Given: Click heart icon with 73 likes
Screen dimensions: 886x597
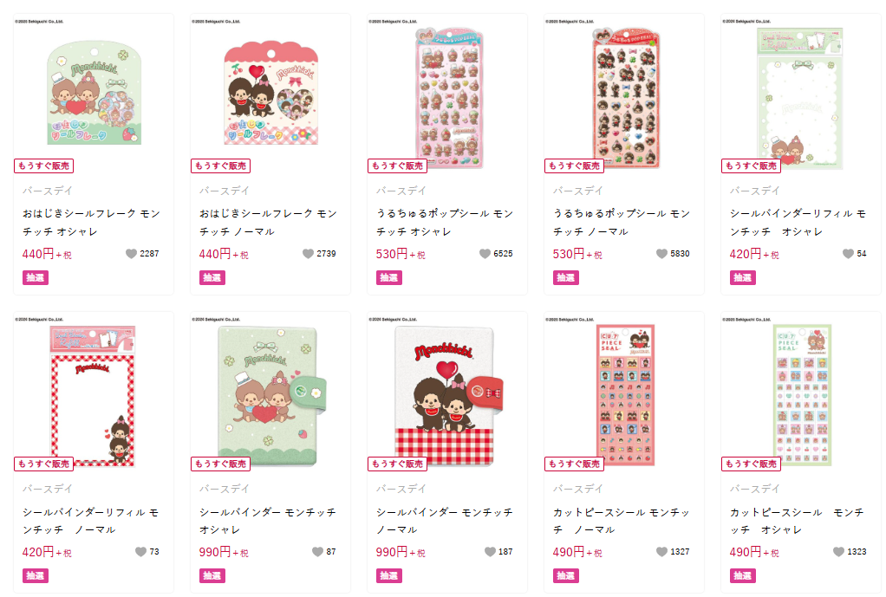Looking at the screenshot, I should tap(140, 551).
